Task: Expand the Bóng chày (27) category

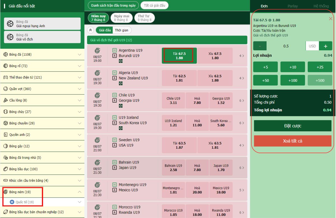Action: pyautogui.click(x=79, y=112)
